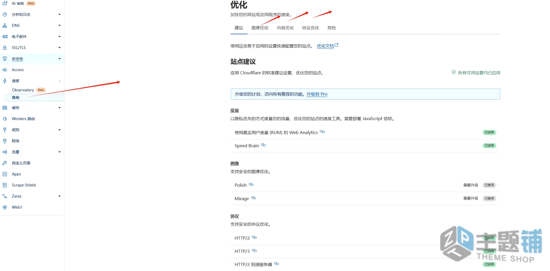Click link icon next to HTTP/2 到源服务器

pos(276,264)
